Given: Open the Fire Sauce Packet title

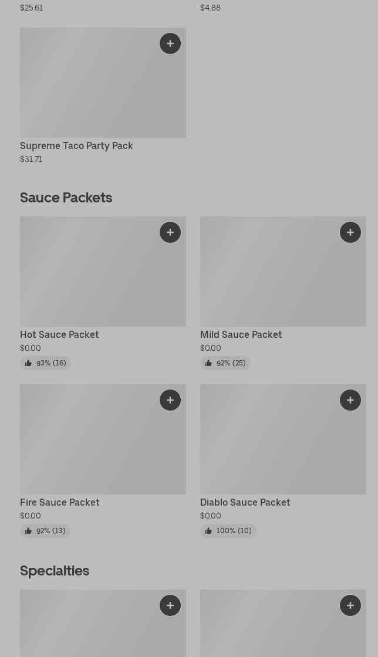Looking at the screenshot, I should 59,502.
